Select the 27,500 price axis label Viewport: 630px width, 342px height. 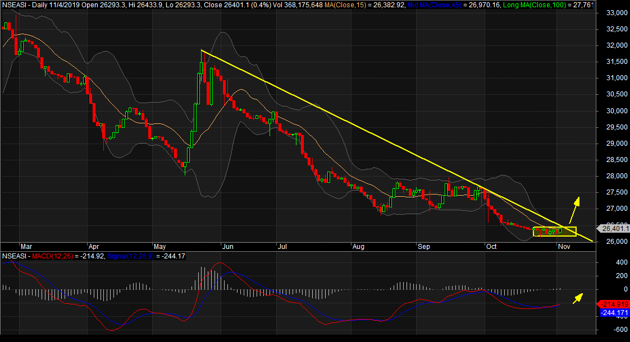pyautogui.click(x=617, y=192)
